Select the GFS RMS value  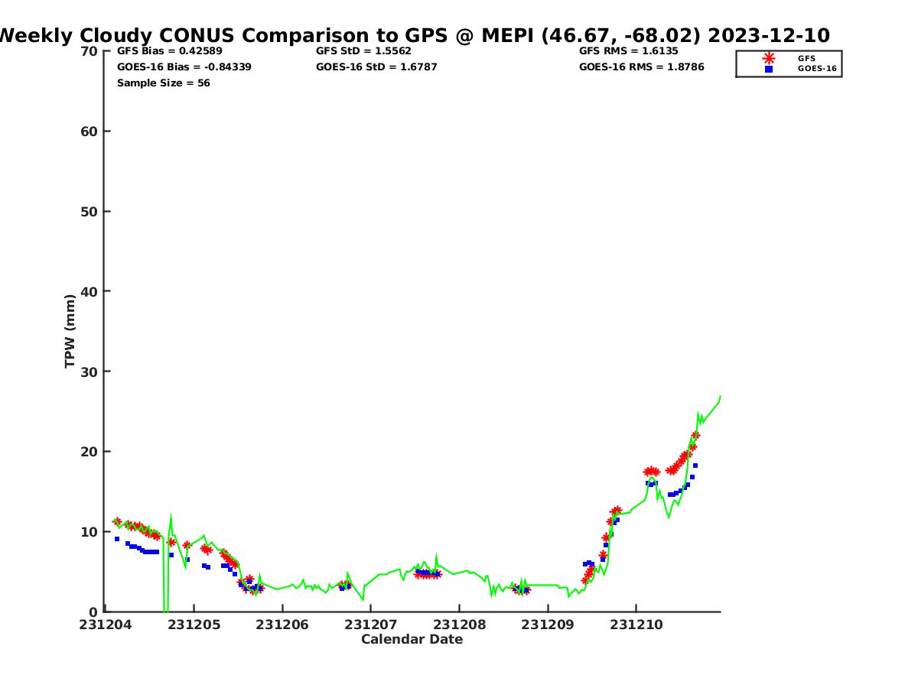[628, 51]
